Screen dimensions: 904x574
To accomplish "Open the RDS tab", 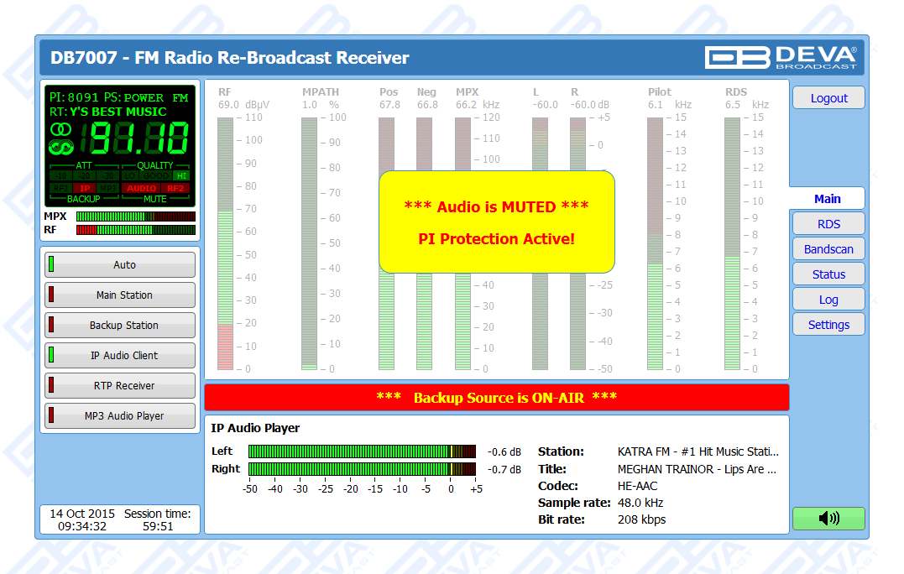I will click(x=828, y=224).
